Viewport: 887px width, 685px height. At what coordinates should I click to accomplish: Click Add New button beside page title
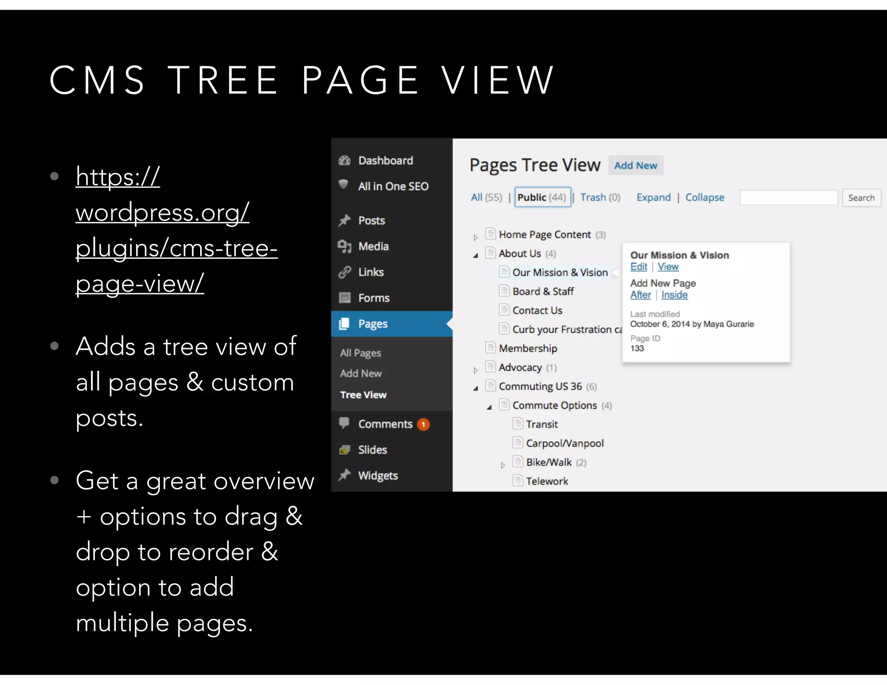(x=635, y=165)
